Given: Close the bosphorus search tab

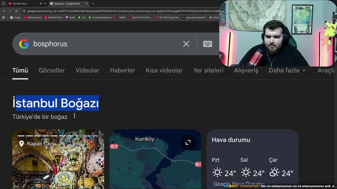Looking at the screenshot, I should point(87,4).
